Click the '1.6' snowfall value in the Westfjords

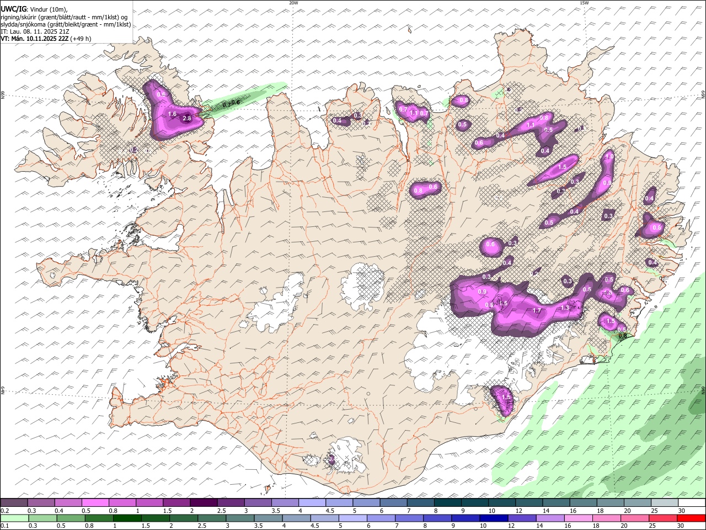click(172, 114)
